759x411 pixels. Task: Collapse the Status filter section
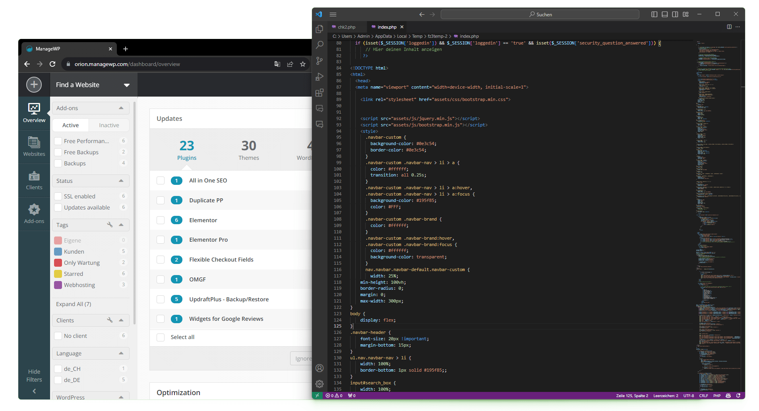121,181
